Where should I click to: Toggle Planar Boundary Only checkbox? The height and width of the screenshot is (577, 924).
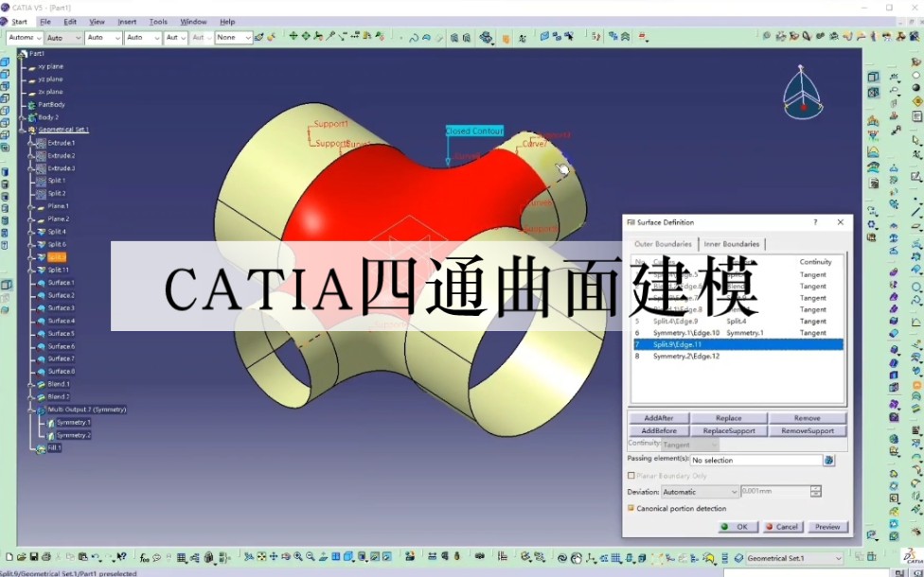coord(631,476)
